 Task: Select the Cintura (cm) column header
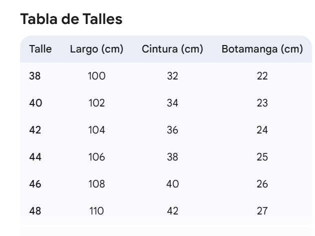point(173,49)
